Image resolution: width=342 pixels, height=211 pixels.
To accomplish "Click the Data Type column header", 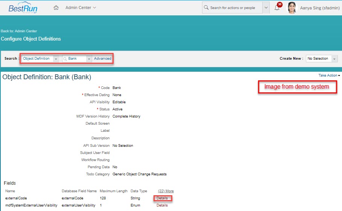I will pyautogui.click(x=139, y=191).
